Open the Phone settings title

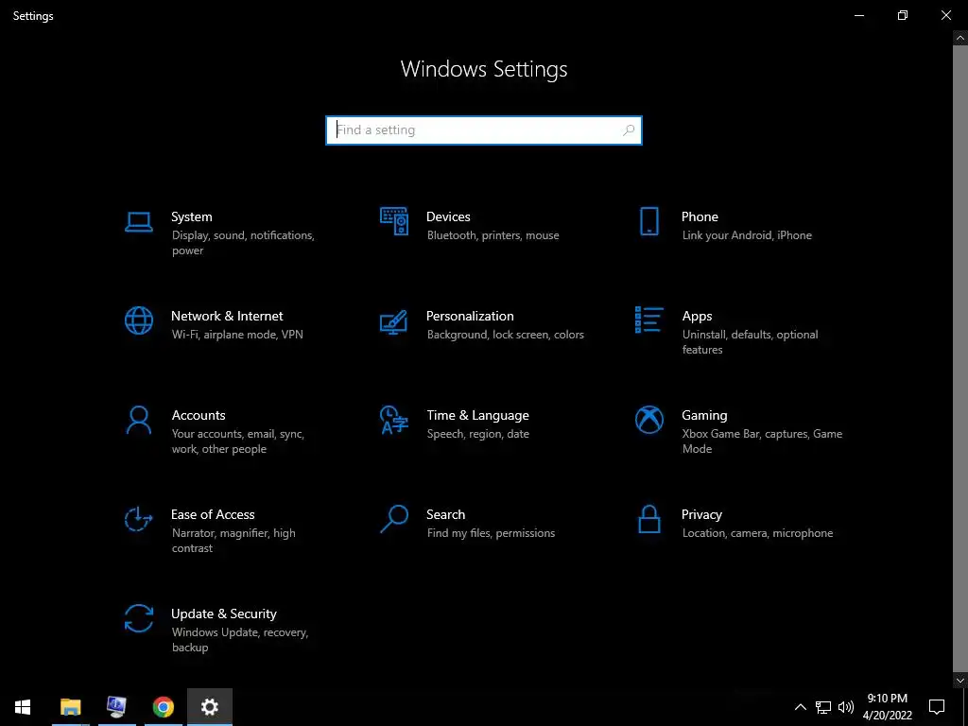(700, 216)
